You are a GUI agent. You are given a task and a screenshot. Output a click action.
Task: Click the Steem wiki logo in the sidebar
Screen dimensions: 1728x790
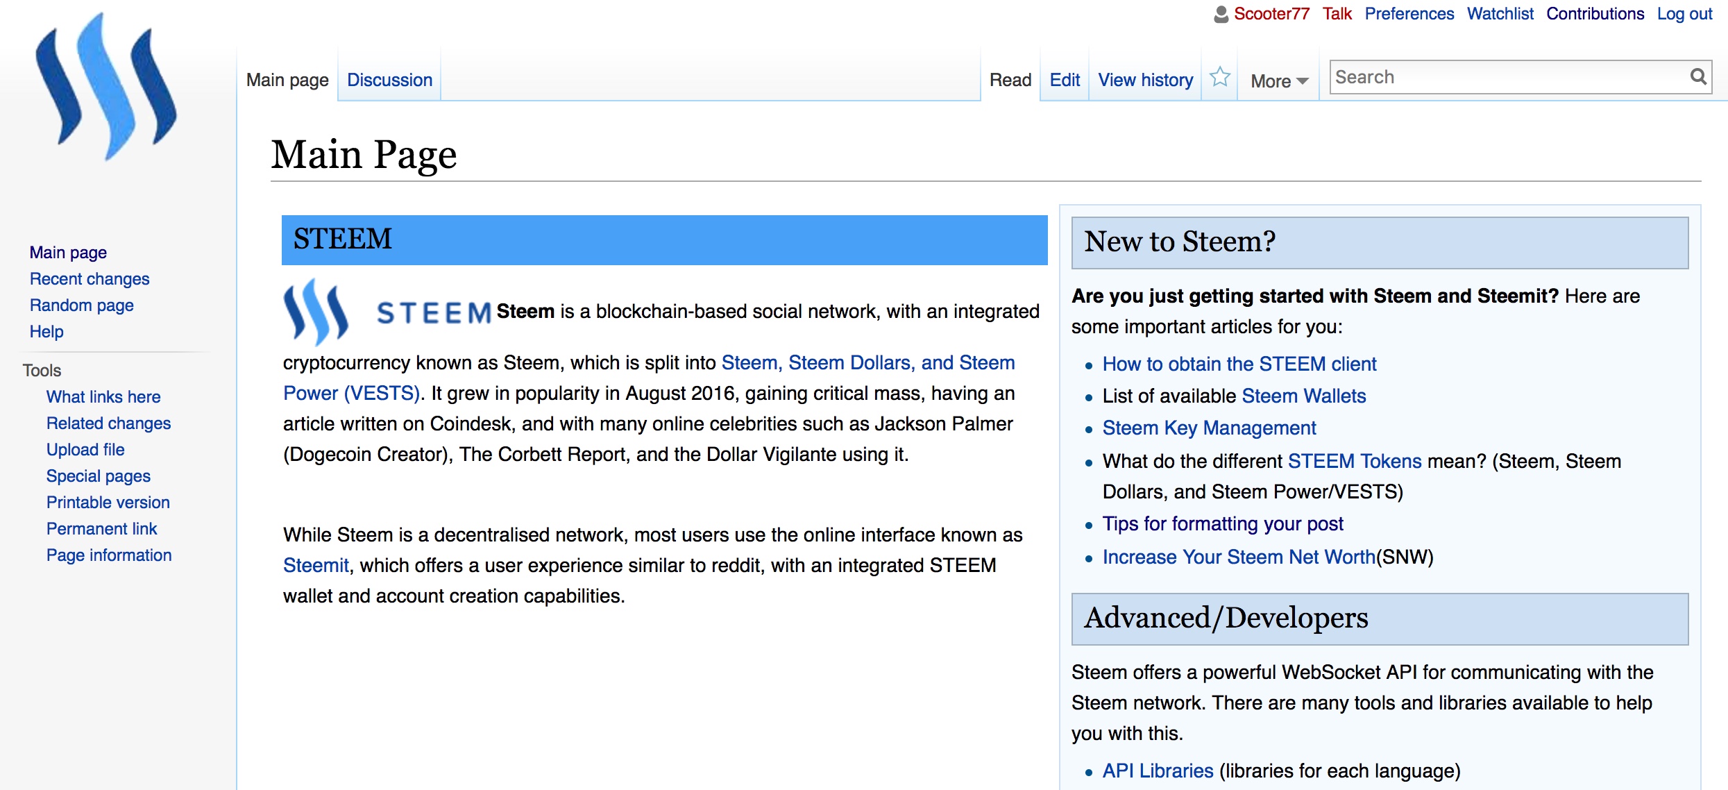pos(106,87)
